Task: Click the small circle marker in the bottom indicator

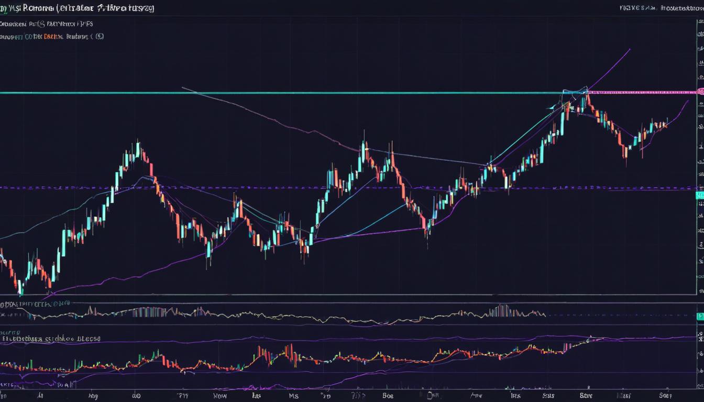Action: tap(588, 340)
